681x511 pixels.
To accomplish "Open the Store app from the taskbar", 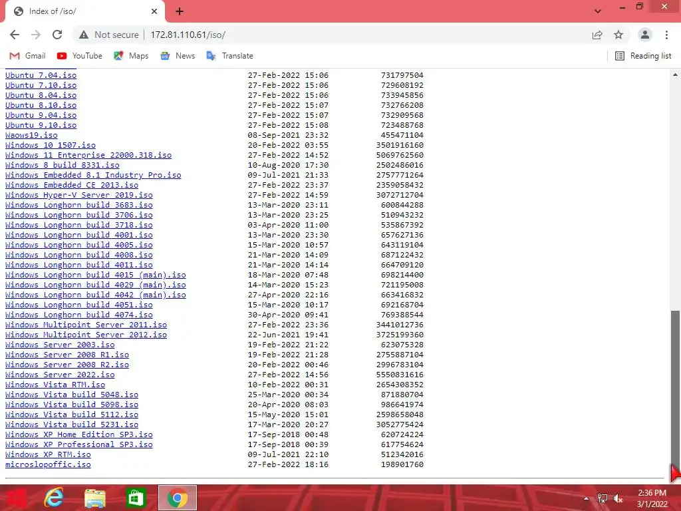I will click(136, 498).
